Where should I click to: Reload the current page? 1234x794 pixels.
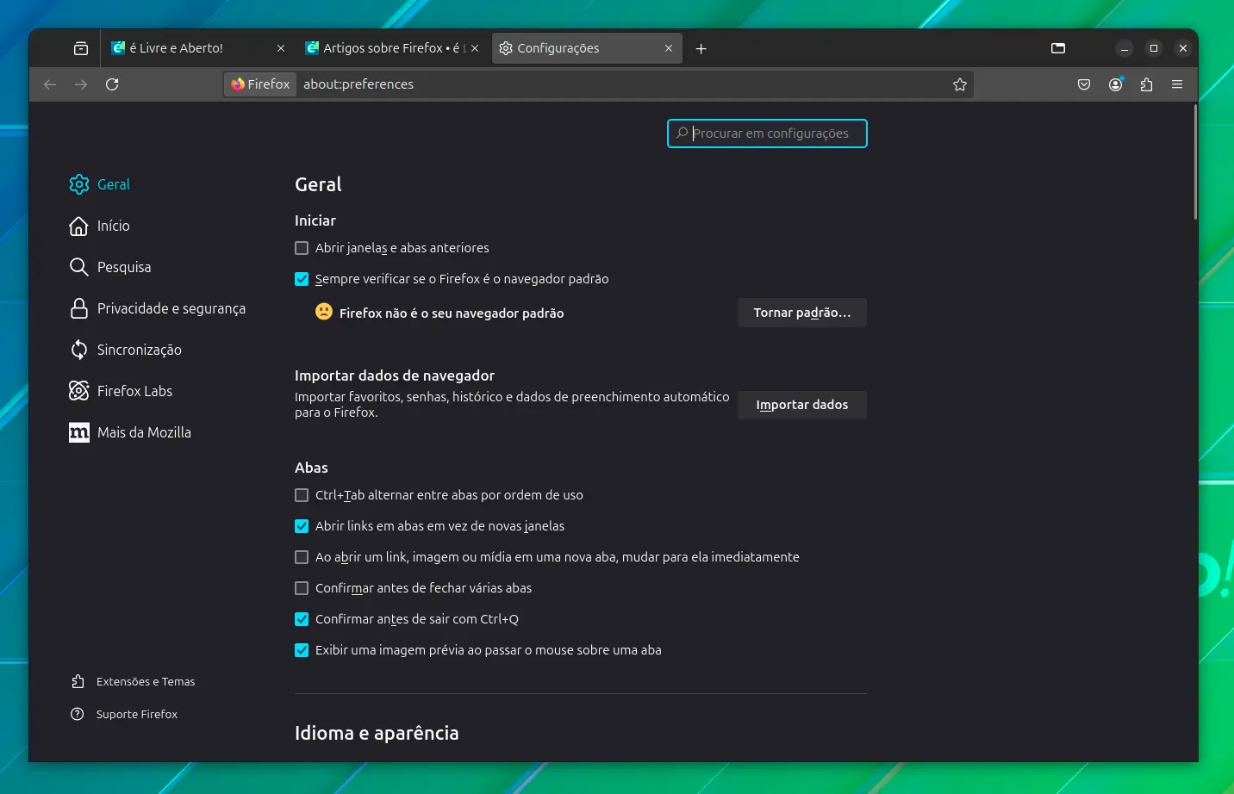[112, 84]
